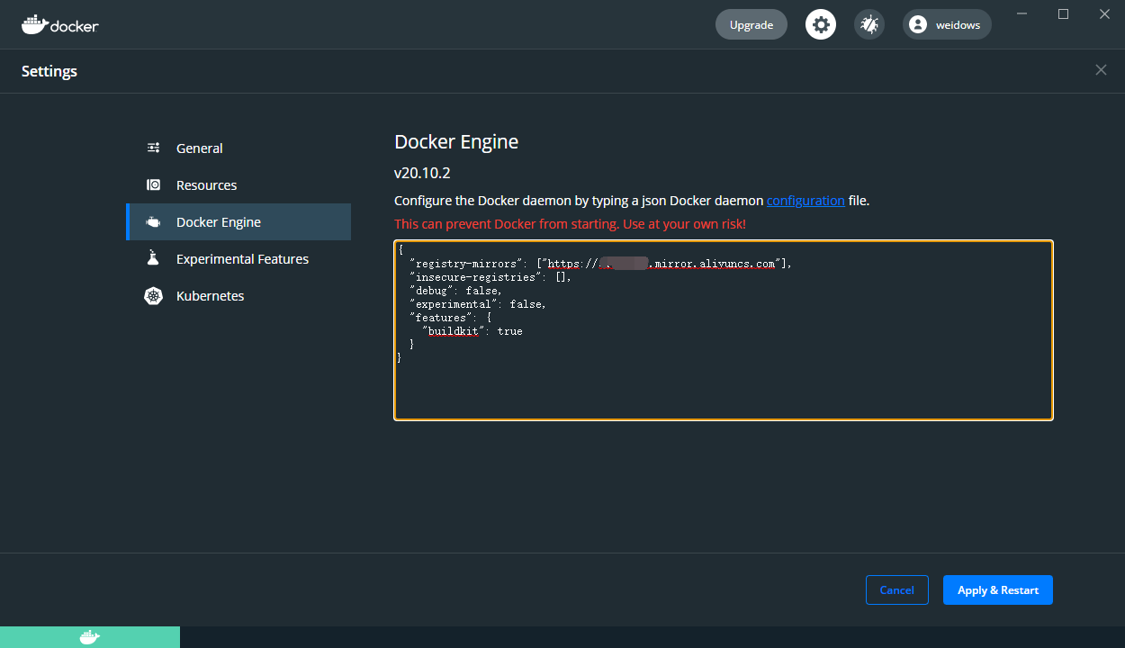
Task: Open the troubleshoot bug icon
Action: [x=869, y=24]
